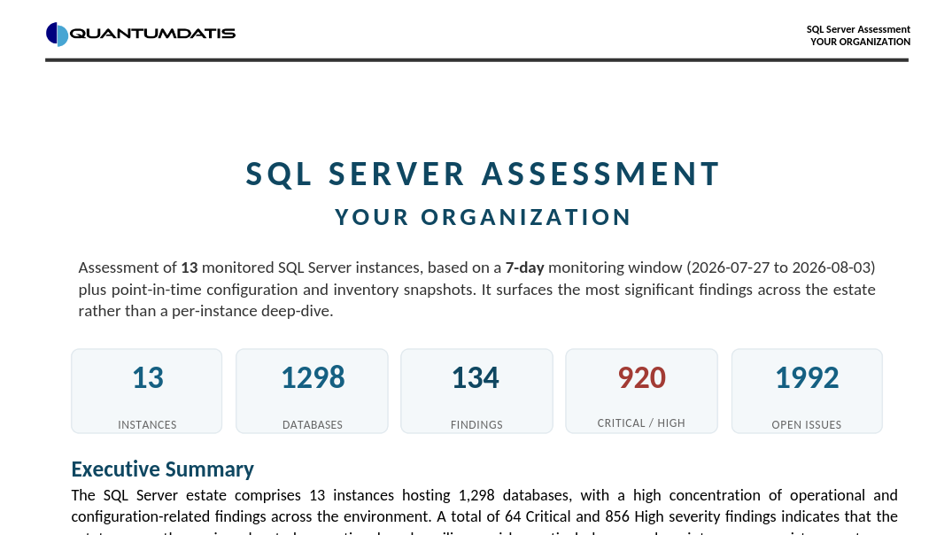Click the QUANTUMDATIS brand name text
Viewport: 952px width, 535px height.
[152, 34]
